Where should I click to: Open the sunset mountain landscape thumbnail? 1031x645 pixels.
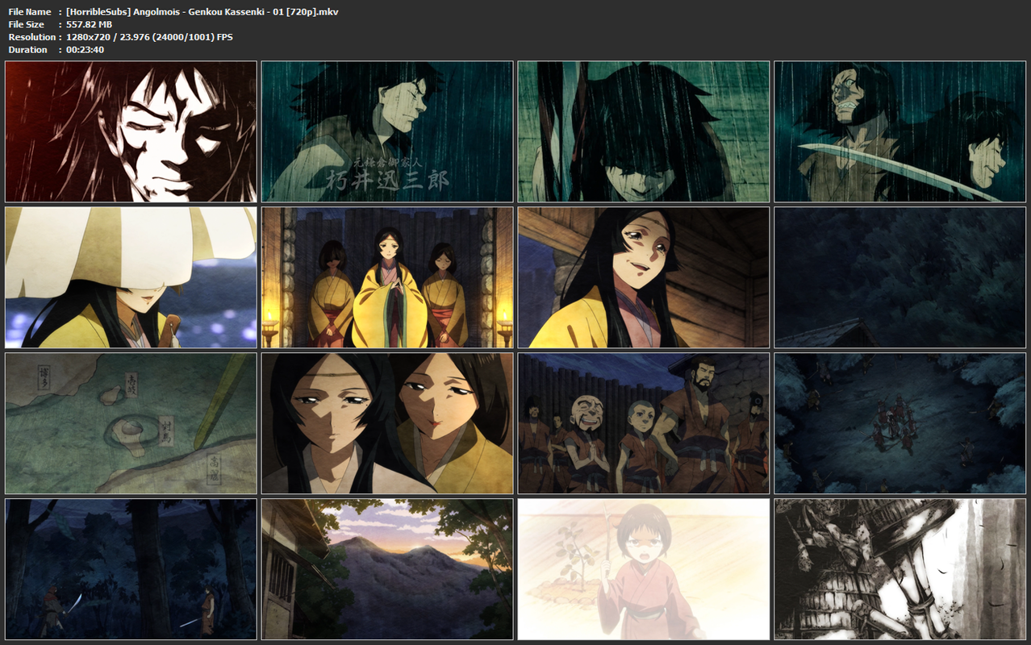[x=387, y=569]
